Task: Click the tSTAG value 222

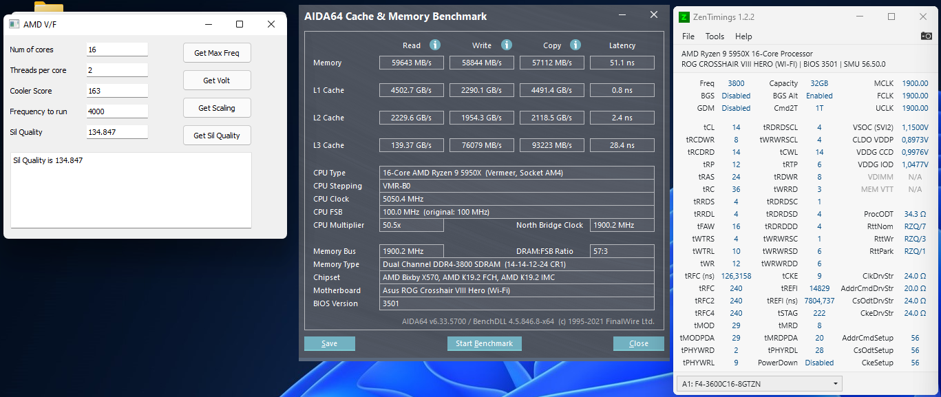Action: pos(819,313)
